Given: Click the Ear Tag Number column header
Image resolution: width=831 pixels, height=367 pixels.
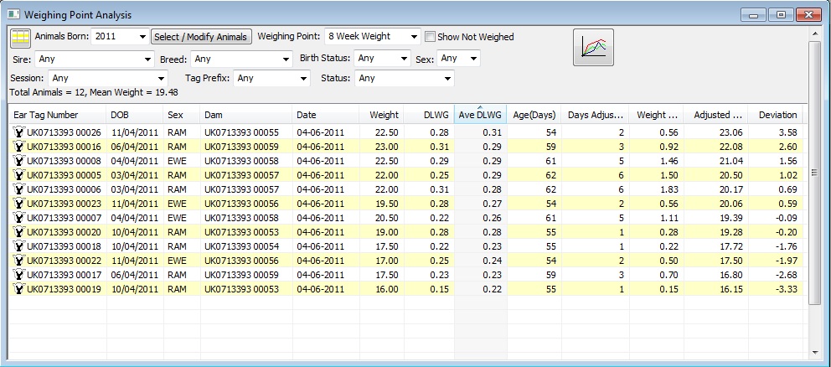Looking at the screenshot, I should click(x=58, y=115).
